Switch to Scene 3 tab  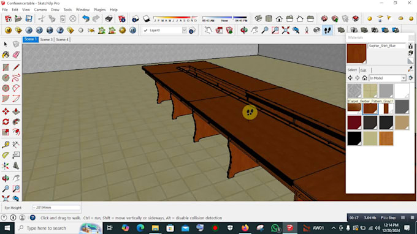46,40
